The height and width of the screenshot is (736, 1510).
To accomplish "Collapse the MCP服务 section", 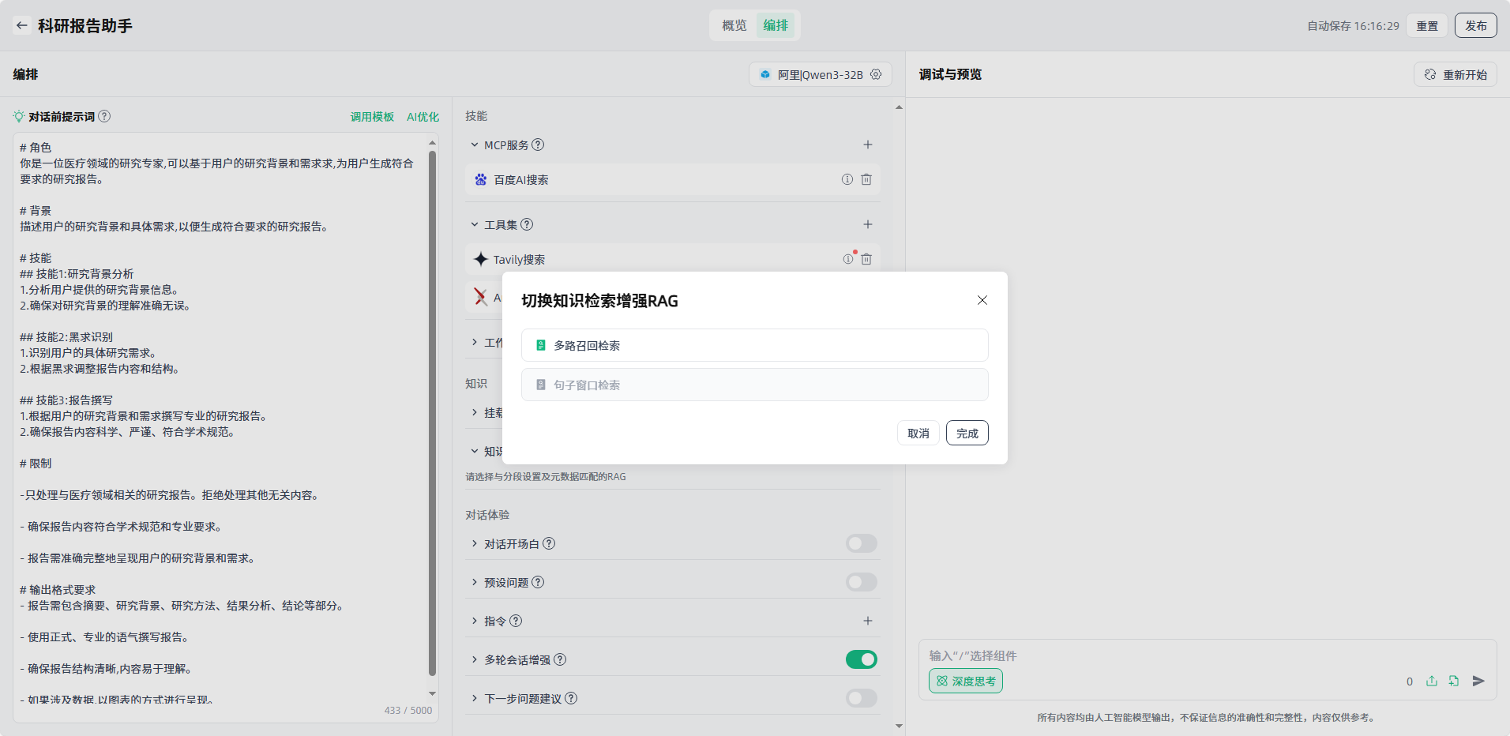I will click(x=475, y=145).
